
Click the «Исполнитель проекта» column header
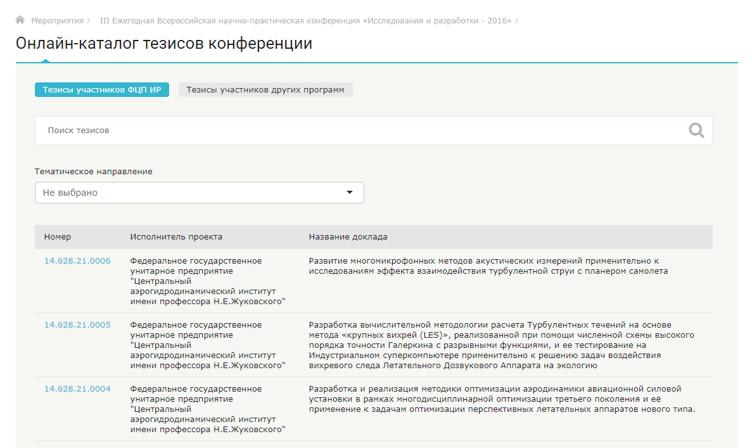176,237
